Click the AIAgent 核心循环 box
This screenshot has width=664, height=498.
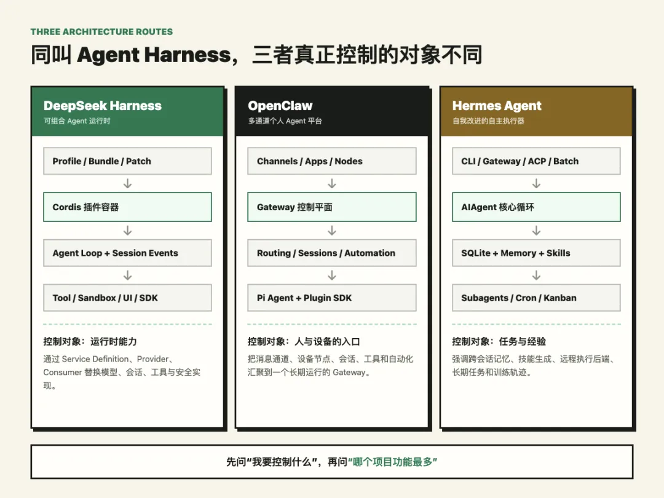536,207
